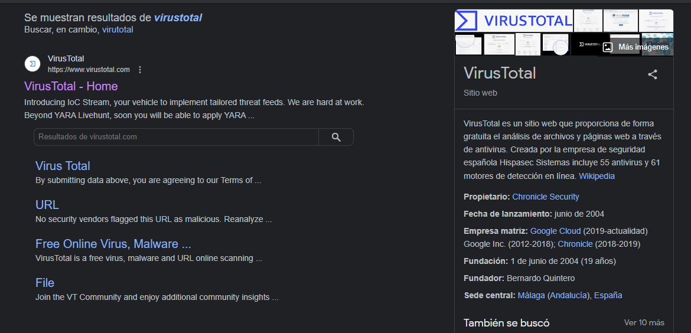Click the large VirusTotal logo image

coord(513,21)
